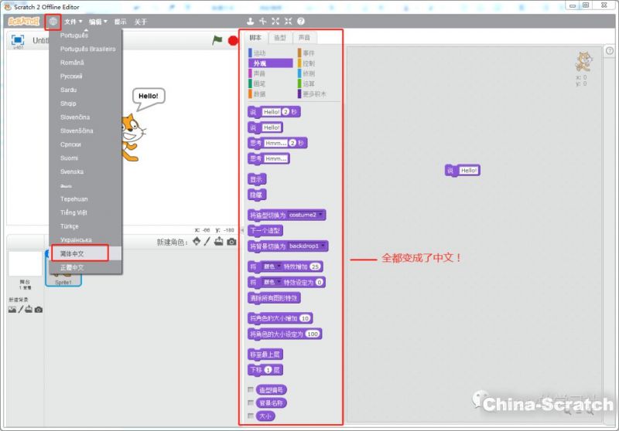Click the Hello! block in scripts area
Screen dimensions: 619x431
point(462,170)
